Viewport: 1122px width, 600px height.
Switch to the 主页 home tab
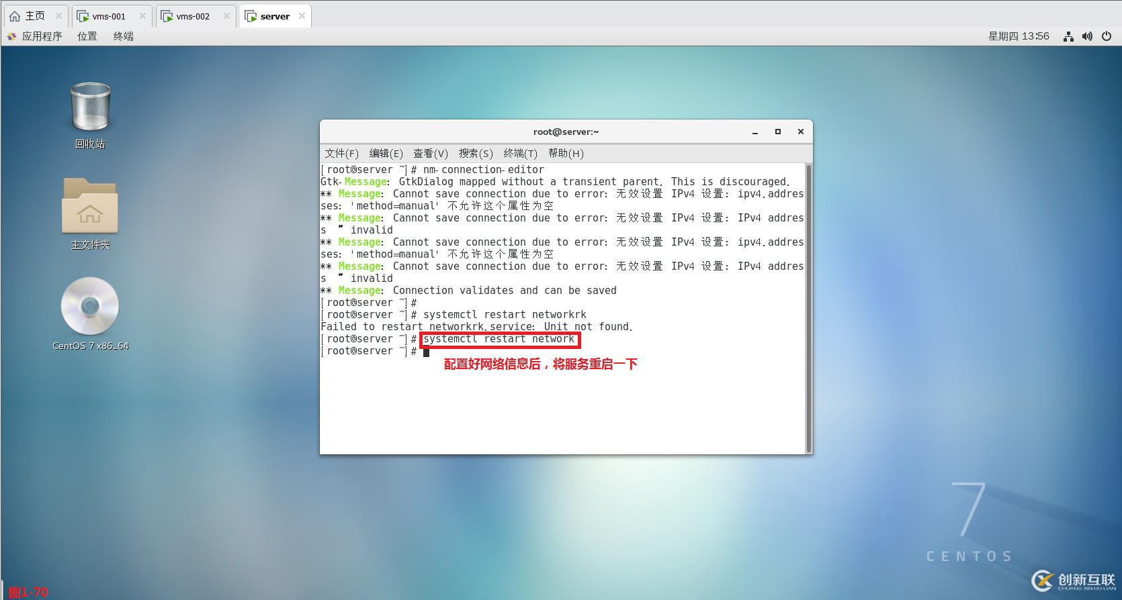pyautogui.click(x=36, y=16)
